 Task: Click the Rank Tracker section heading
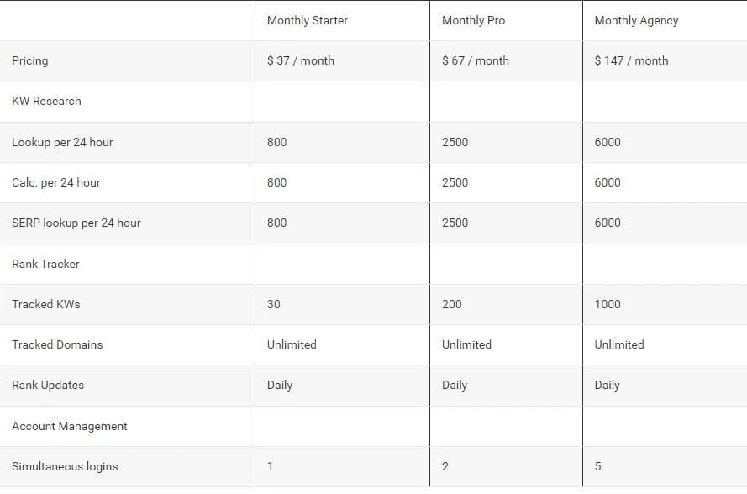(45, 264)
